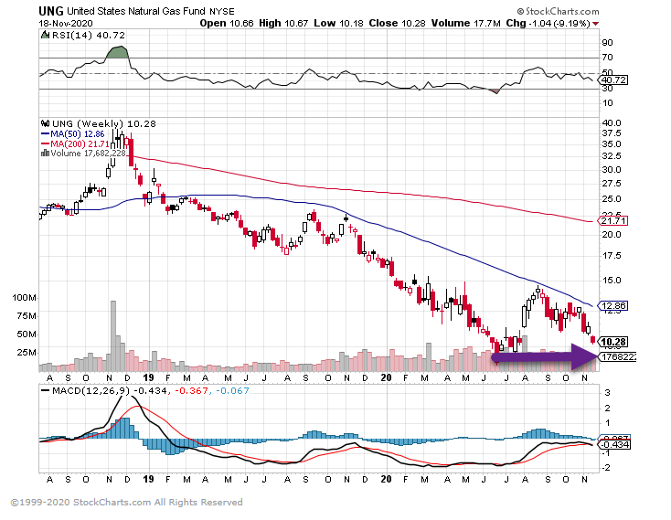Click the copyright StockCharts.com footer text
This screenshot has height=520, width=671.
point(126,502)
